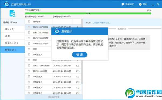162x100 pixels.
Task: Check the box for 10690508703021
Action: 29,27
